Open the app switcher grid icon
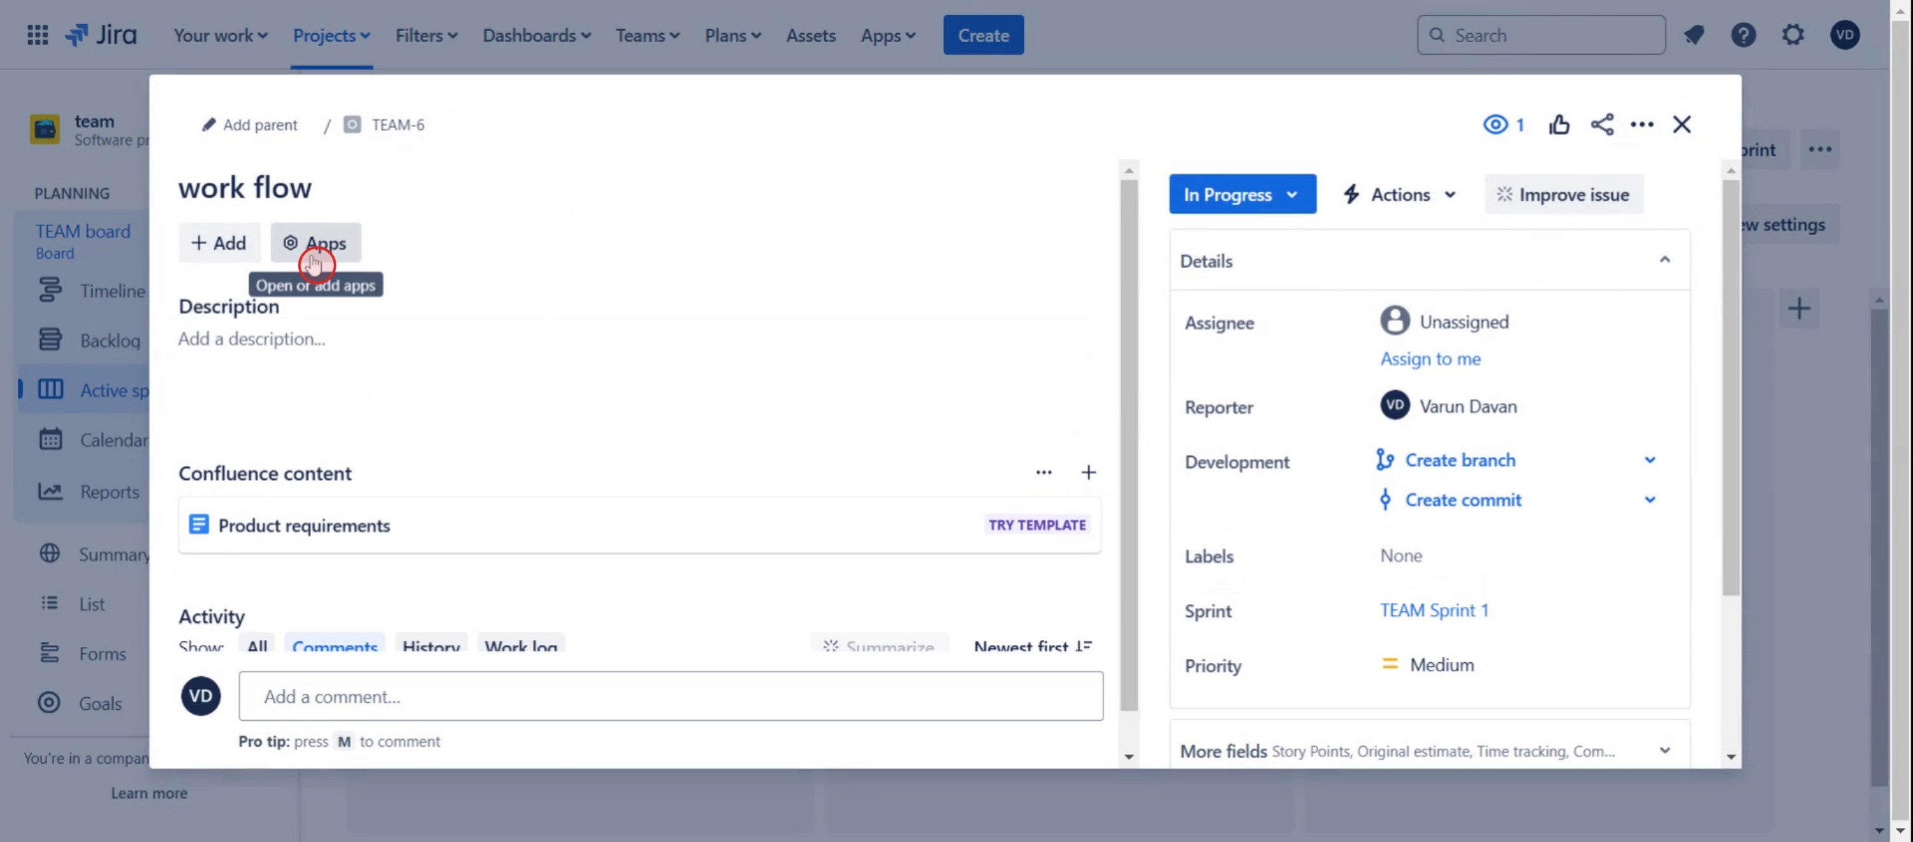Viewport: 1913px width, 842px height. 37,35
